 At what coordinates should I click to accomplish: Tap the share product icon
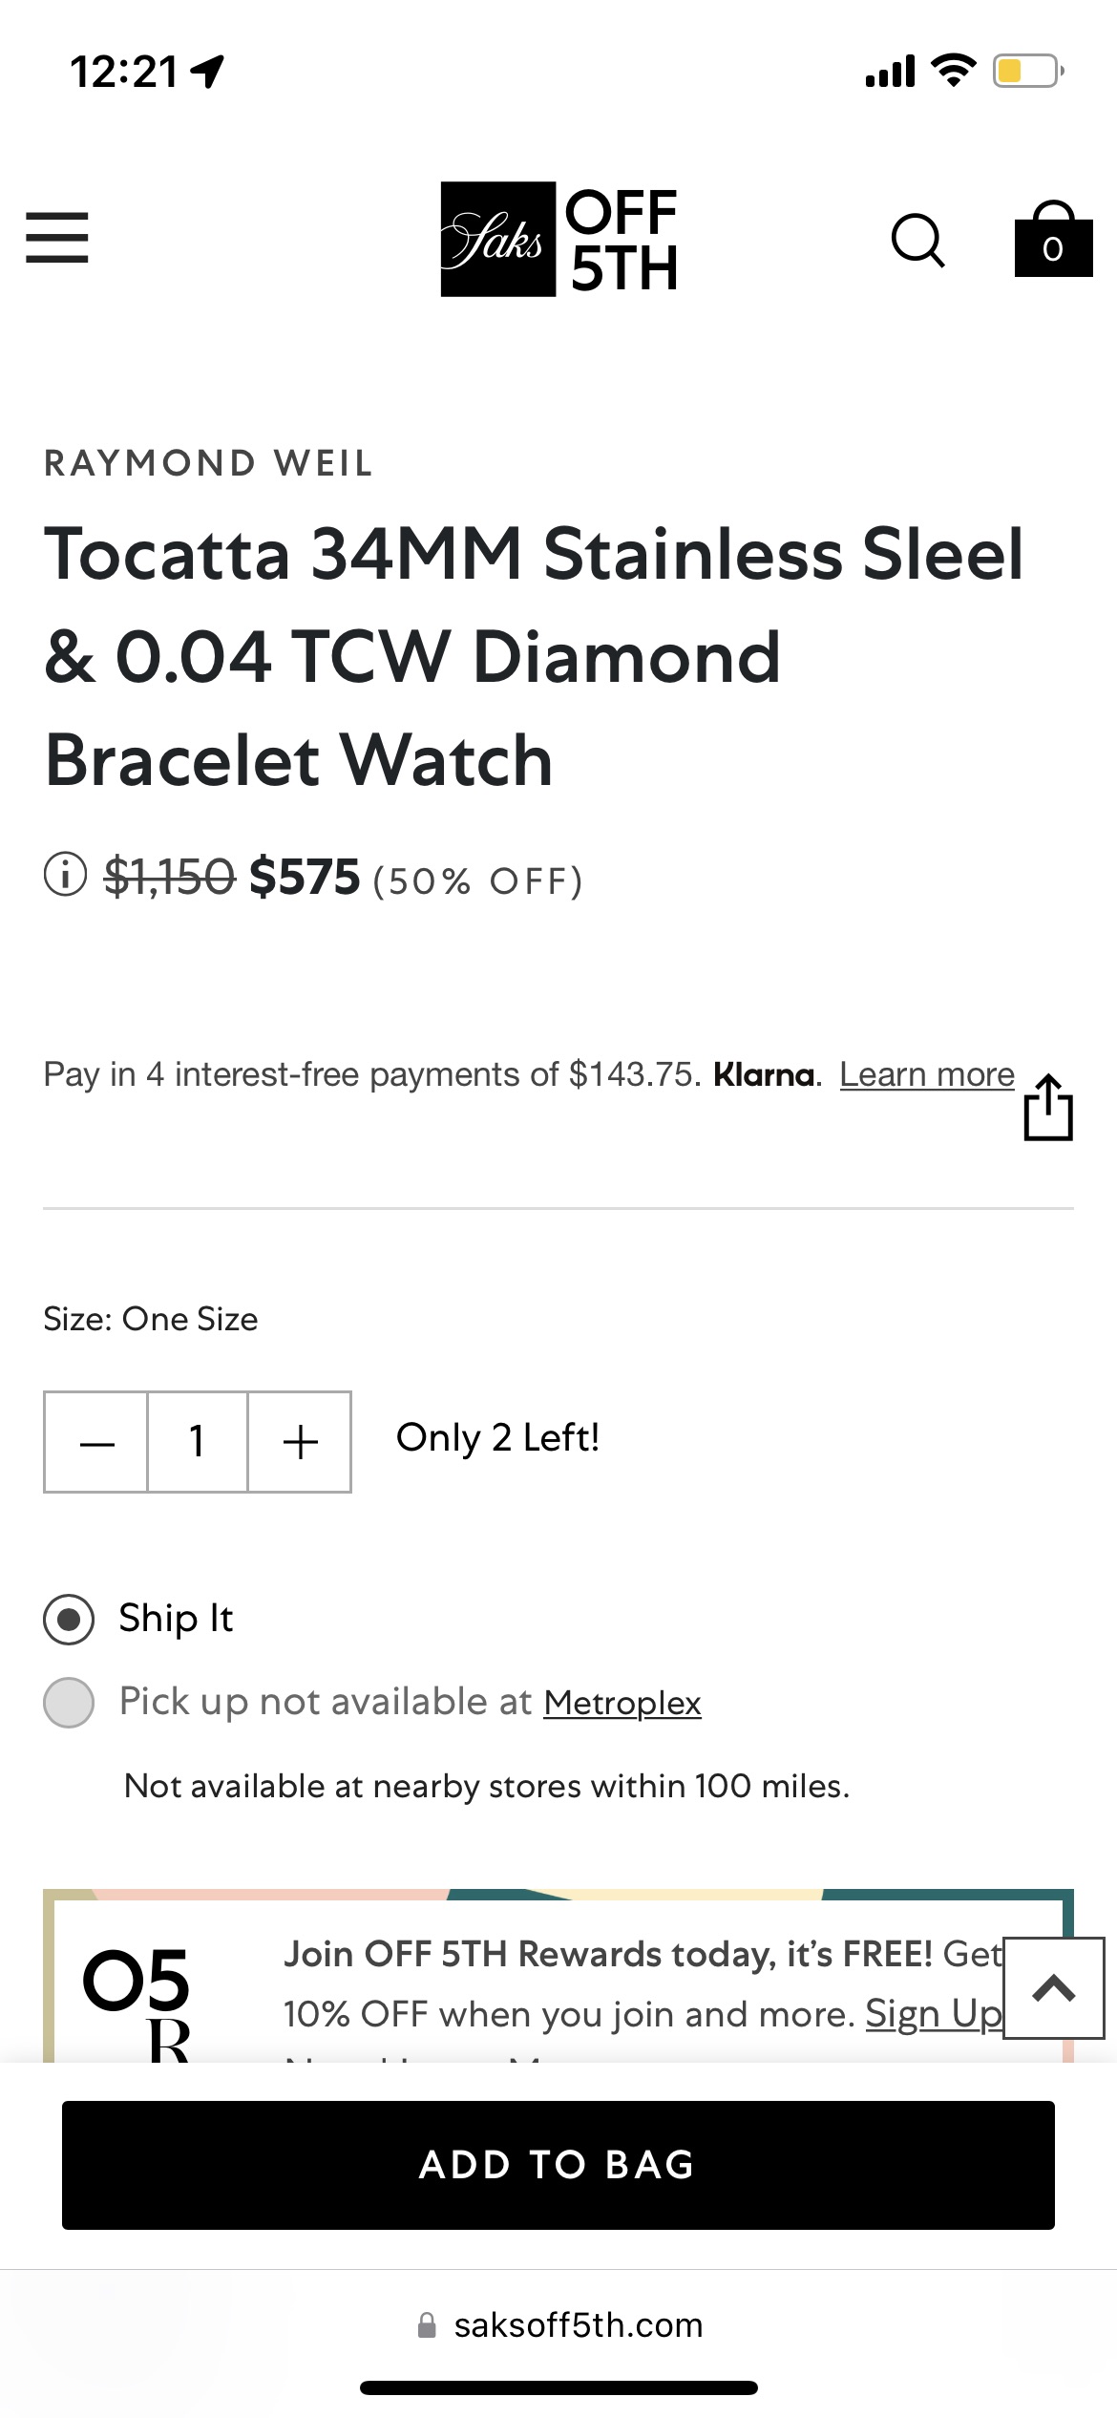[1048, 1108]
